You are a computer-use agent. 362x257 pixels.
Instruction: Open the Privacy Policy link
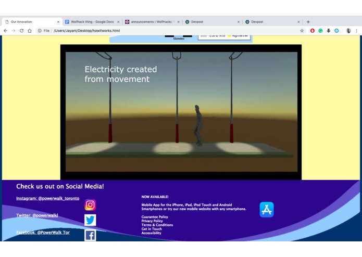152,221
